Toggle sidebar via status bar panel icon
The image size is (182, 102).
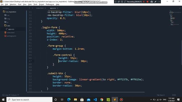(3, 95)
